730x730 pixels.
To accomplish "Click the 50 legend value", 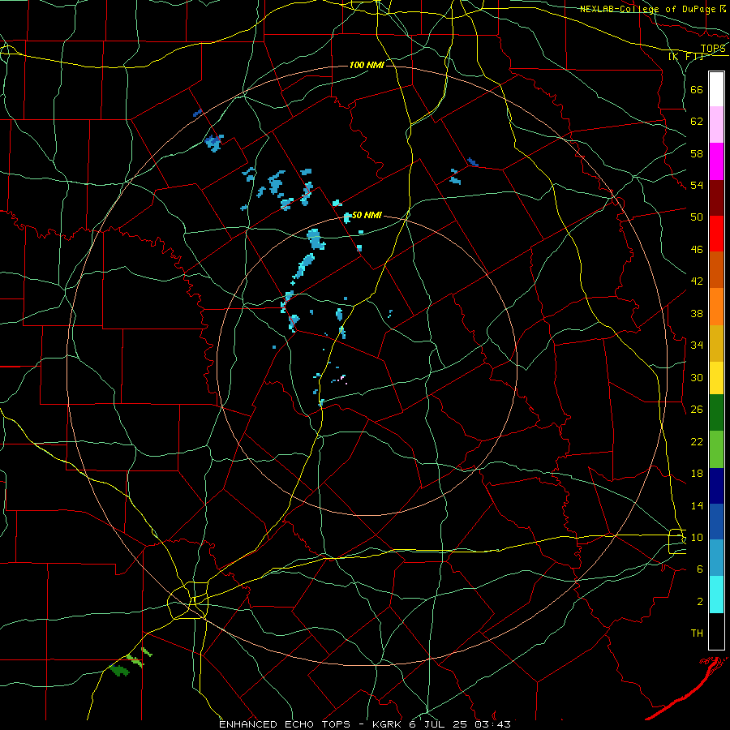I will click(x=697, y=217).
